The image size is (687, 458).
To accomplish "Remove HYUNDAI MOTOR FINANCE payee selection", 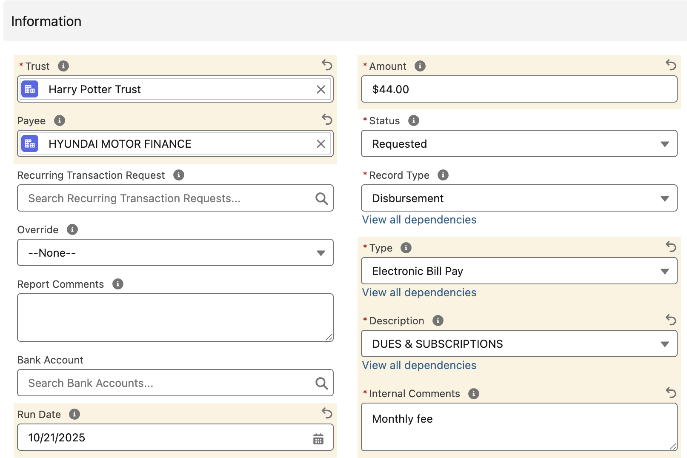I will click(321, 144).
